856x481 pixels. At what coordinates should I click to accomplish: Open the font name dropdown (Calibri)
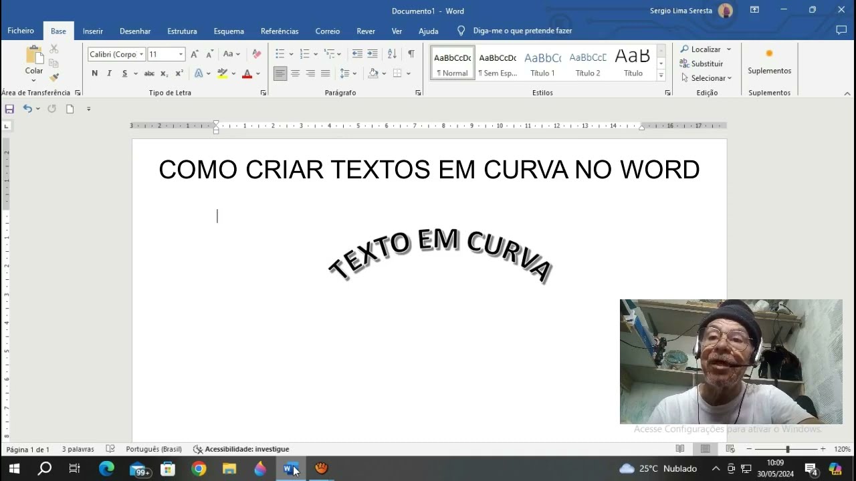click(x=142, y=54)
